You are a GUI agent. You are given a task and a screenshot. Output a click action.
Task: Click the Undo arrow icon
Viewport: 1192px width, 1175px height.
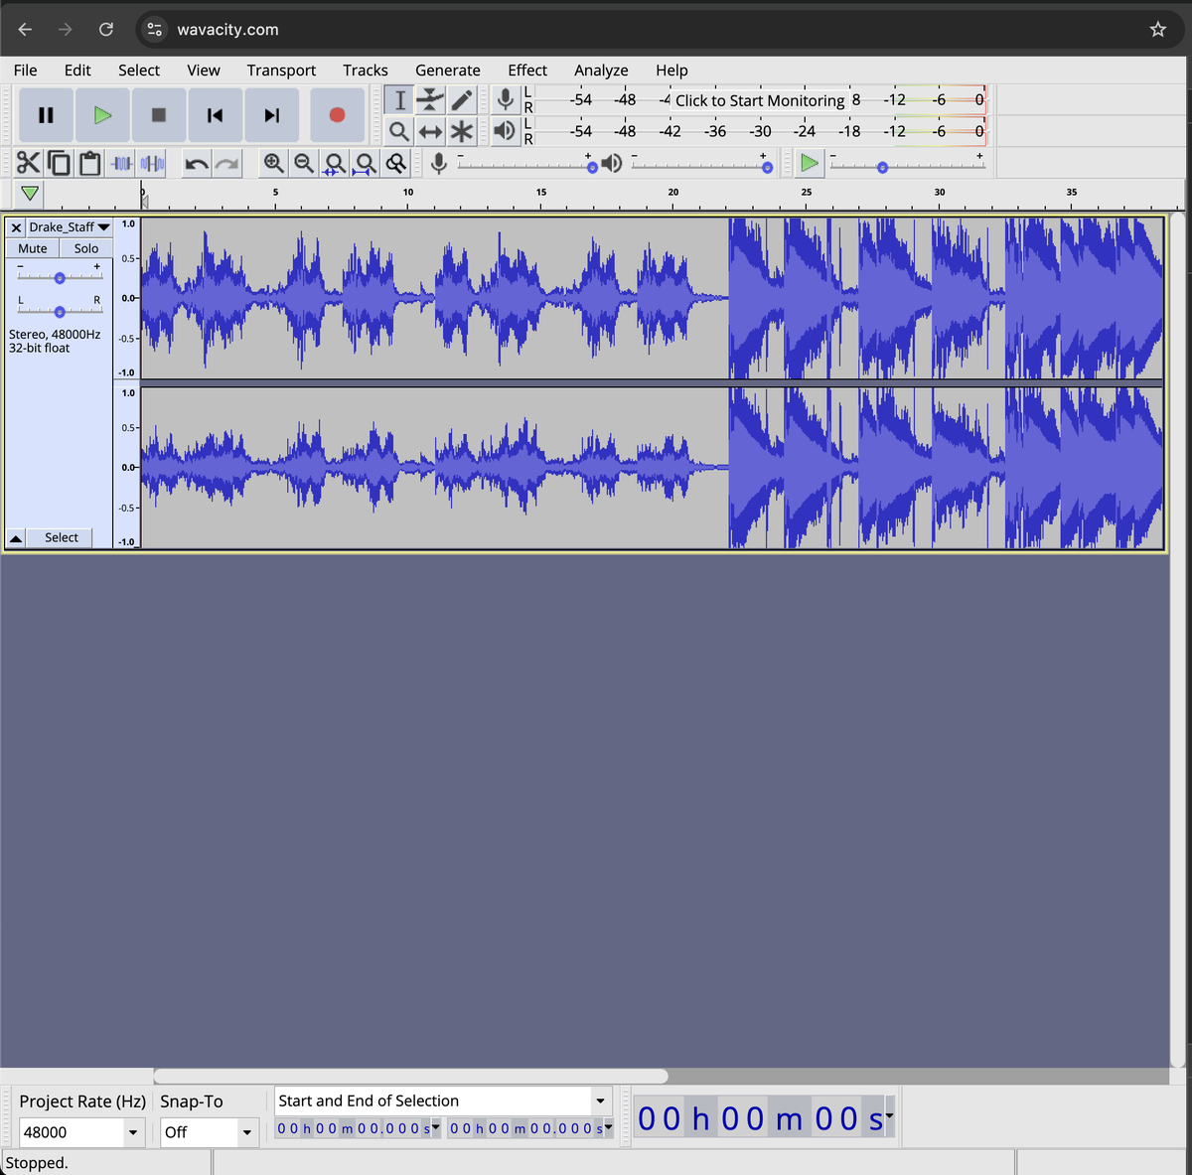(197, 163)
